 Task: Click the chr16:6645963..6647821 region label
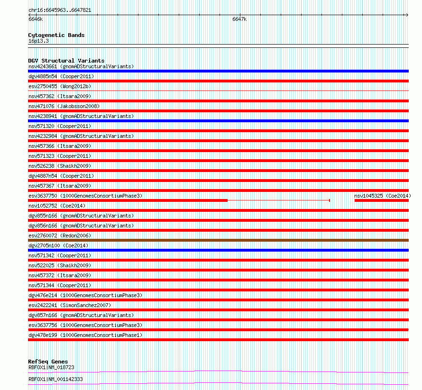tap(60, 10)
